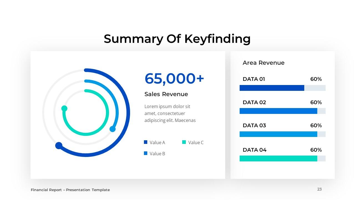Select the Area Revenue panel heading
355x200 pixels.
tap(263, 63)
